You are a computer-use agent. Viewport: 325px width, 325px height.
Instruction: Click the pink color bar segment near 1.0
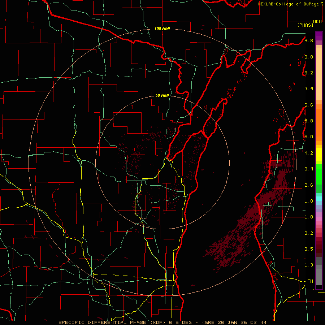pyautogui.click(x=319, y=219)
